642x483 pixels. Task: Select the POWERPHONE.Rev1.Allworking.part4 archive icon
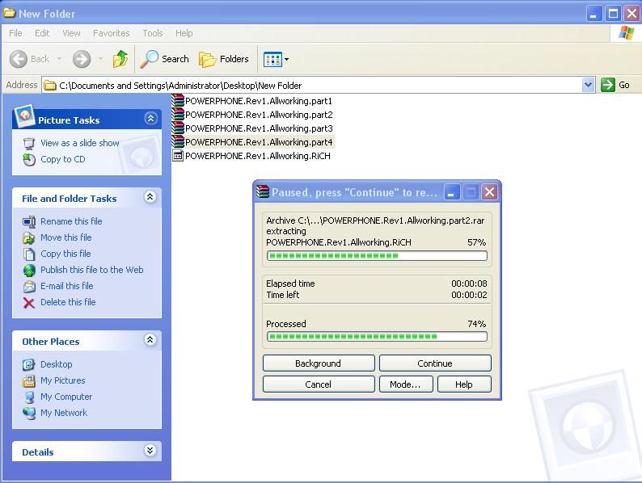(x=178, y=142)
